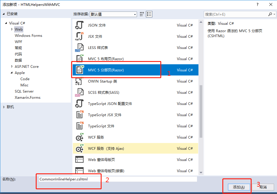Switch to small icons view

[x=142, y=14]
